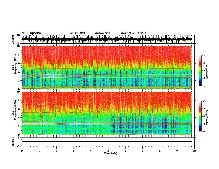Click the time axis tick label "9"
219x169 pixels.
click(177, 151)
